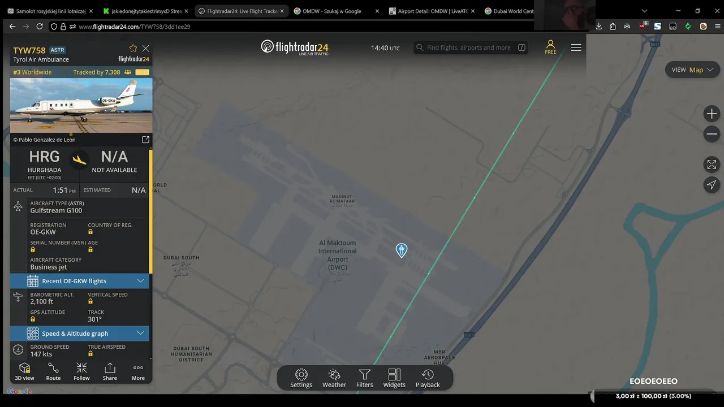Zoom out the map with minus button
Image resolution: width=724 pixels, height=407 pixels.
click(712, 134)
